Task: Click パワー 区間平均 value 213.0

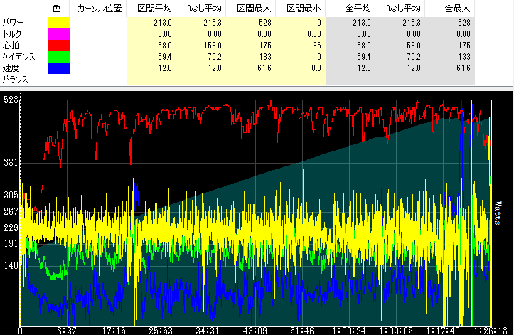Action: point(163,23)
